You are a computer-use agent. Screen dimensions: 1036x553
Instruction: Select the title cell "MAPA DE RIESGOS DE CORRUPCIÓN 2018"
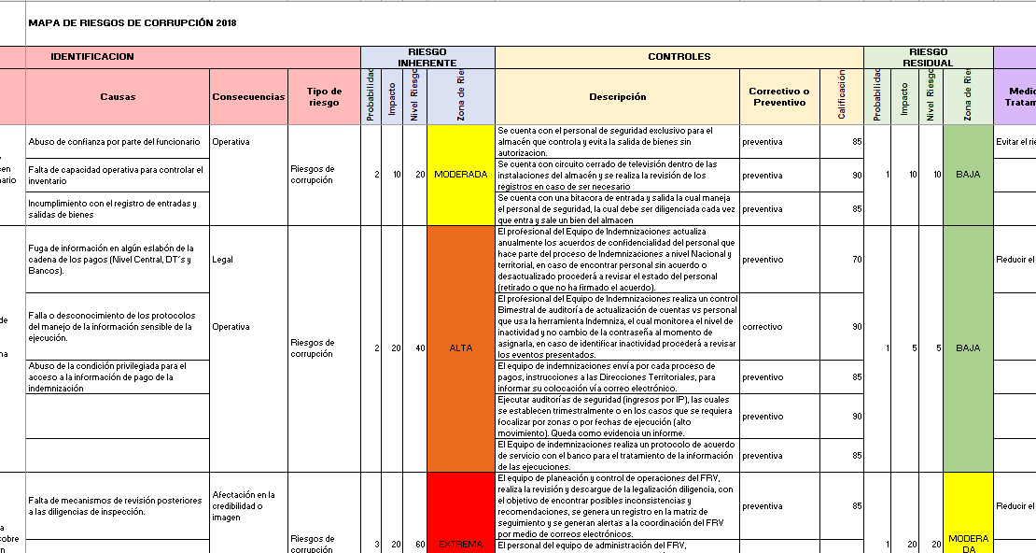133,23
